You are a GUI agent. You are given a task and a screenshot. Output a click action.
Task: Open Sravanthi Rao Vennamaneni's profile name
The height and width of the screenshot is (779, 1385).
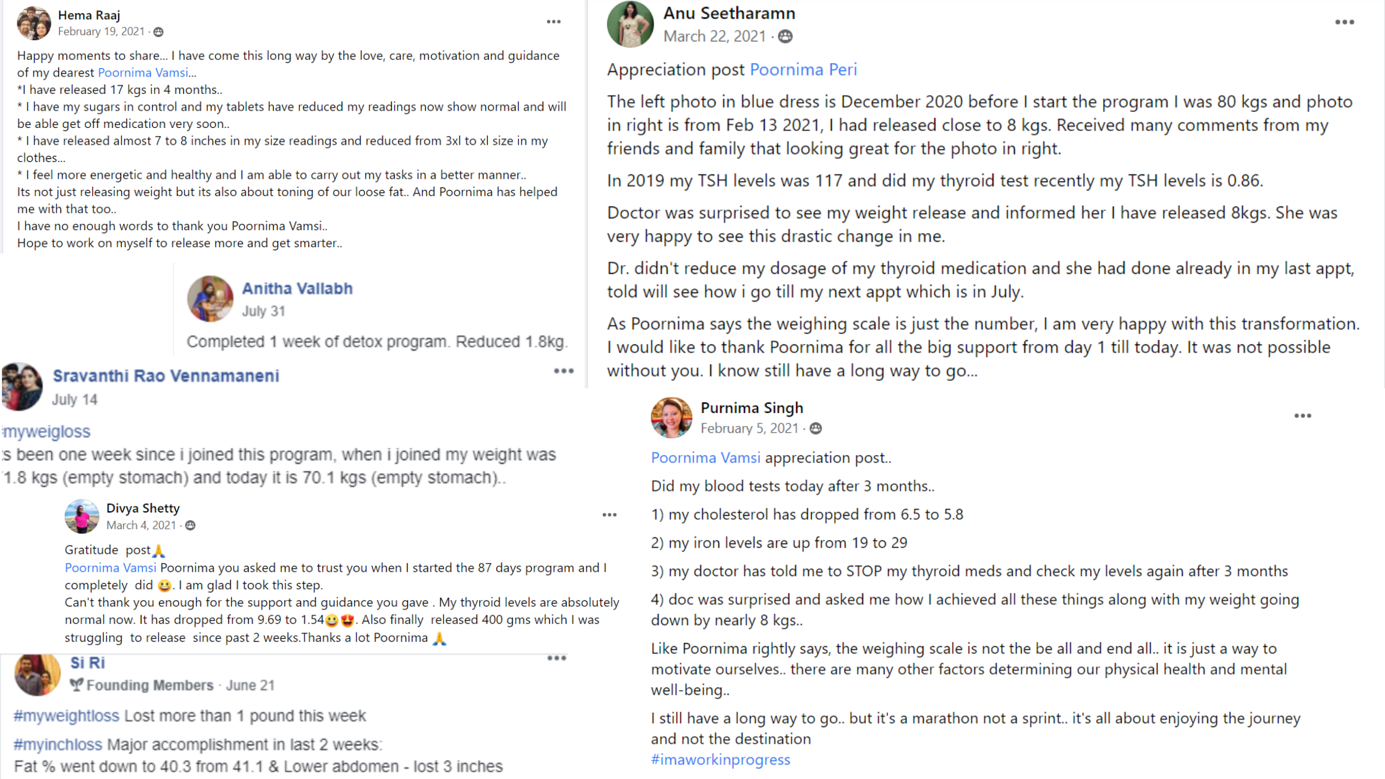166,376
